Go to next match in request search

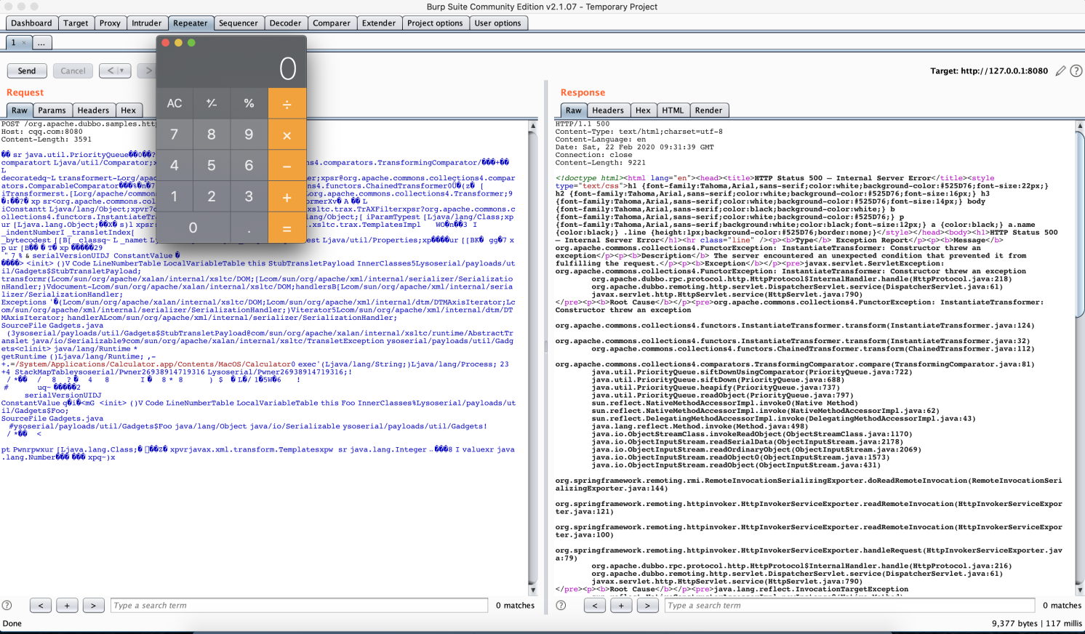pos(93,605)
